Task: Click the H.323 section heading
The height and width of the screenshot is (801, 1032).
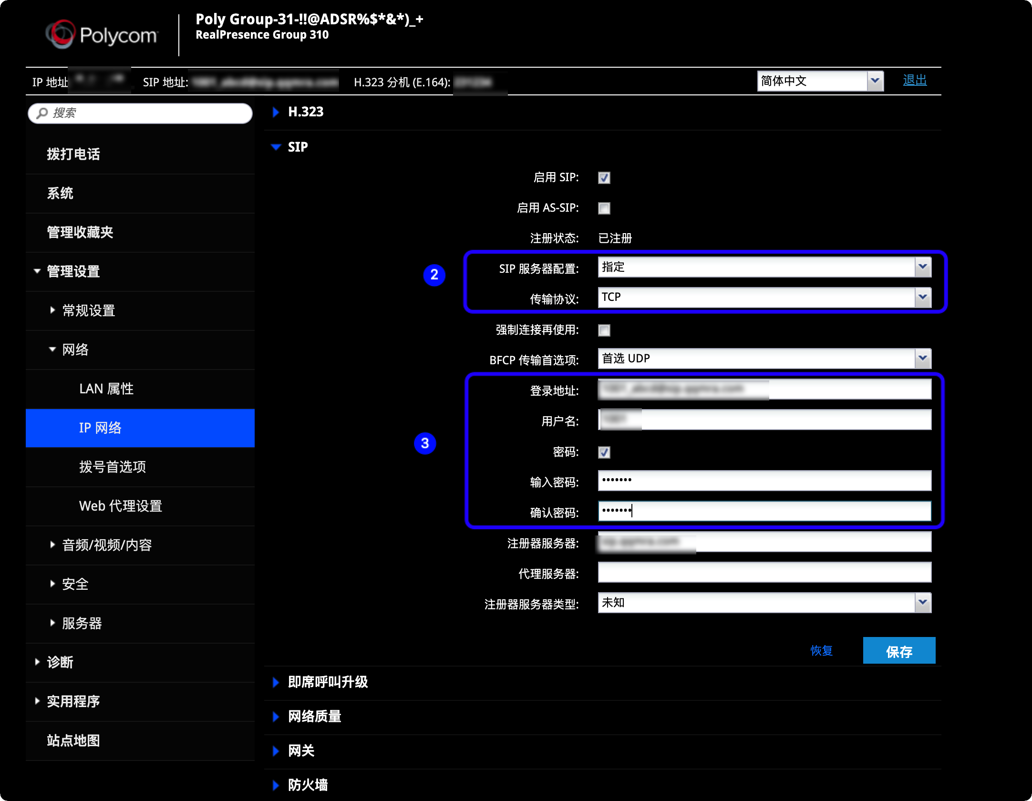Action: (306, 112)
